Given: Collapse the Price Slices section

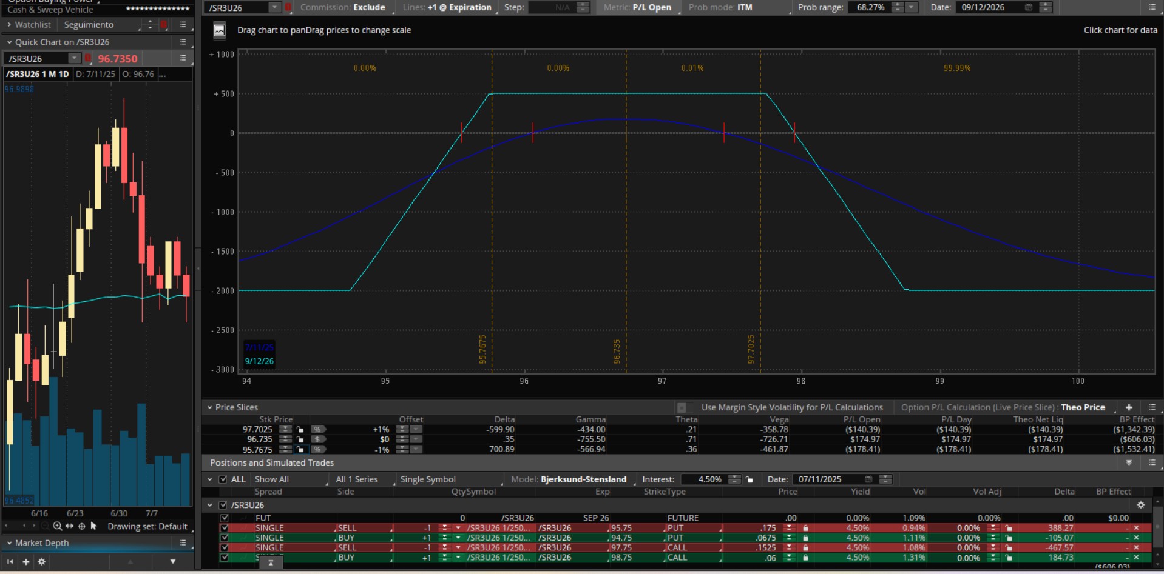Looking at the screenshot, I should 209,407.
